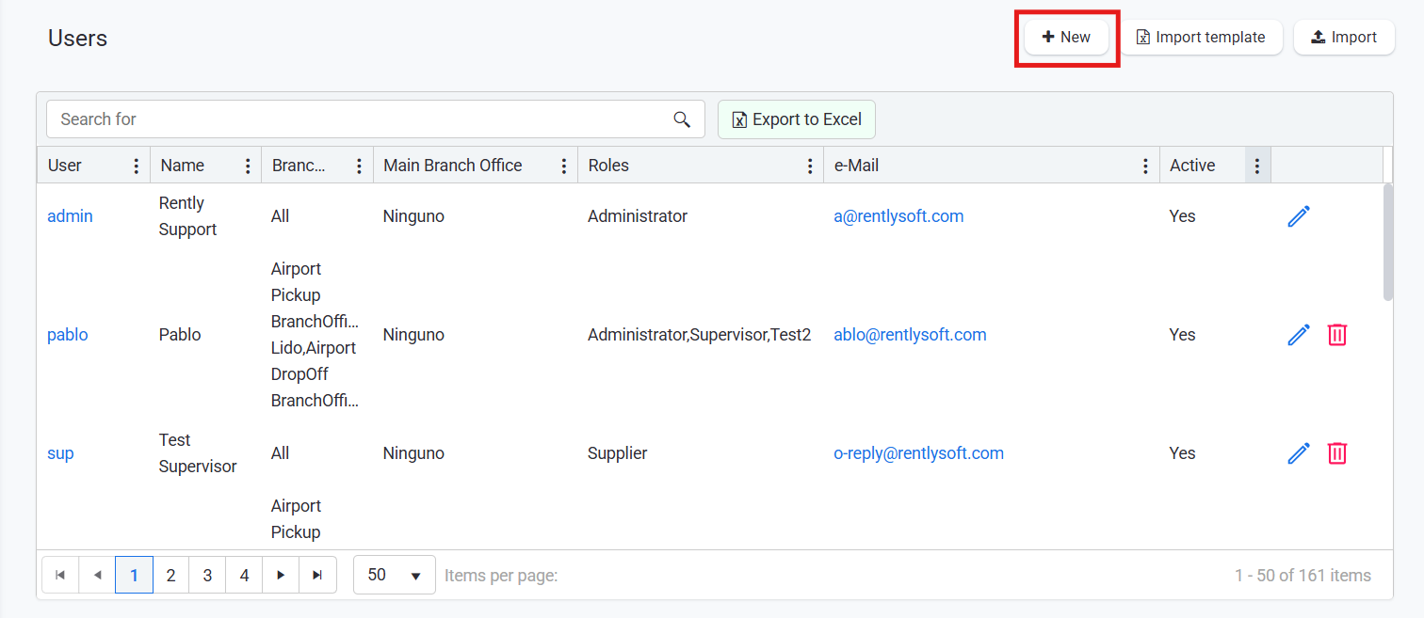This screenshot has width=1424, height=618.
Task: Open the pablo username link
Action: point(68,335)
